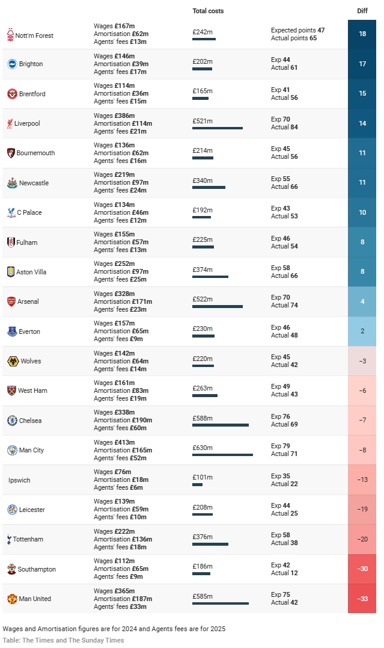
Task: Click the Man United crest icon
Action: (x=12, y=599)
